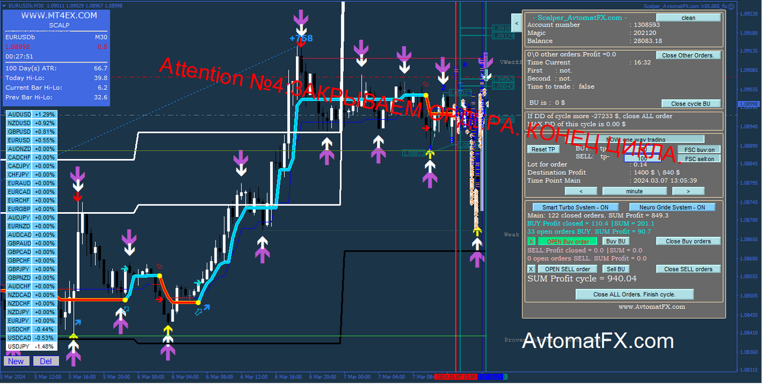Select the GBPCHF row in currency list
Screen dimensions: 762x384
pos(31,260)
